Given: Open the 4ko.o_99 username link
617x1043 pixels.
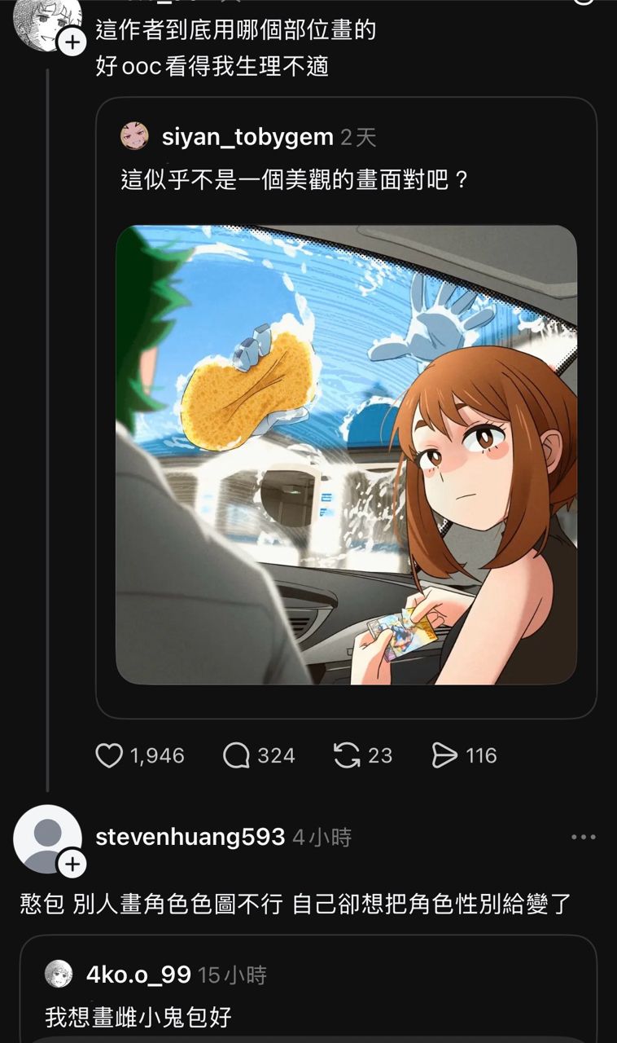Looking at the screenshot, I should (138, 975).
